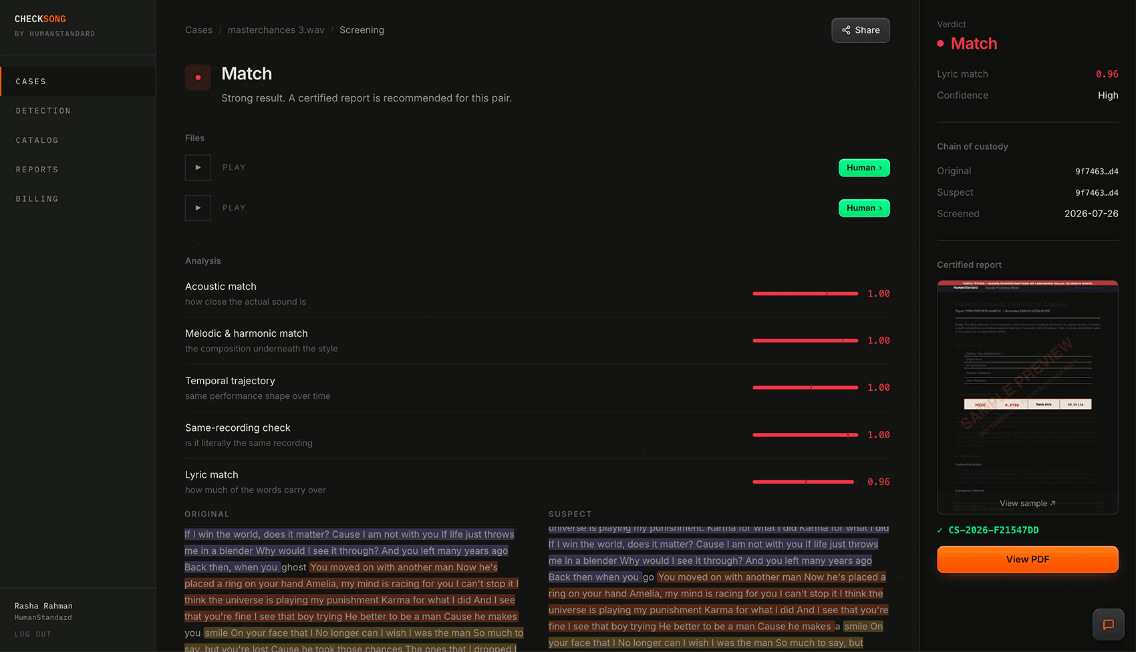Viewport: 1136px width, 652px height.
Task: Click Screened date 2026-07-26
Action: [1091, 214]
